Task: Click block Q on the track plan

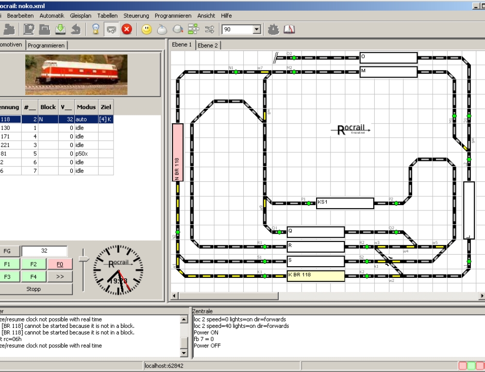Action: pos(316,232)
